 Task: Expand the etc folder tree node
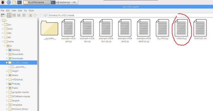click(2, 37)
